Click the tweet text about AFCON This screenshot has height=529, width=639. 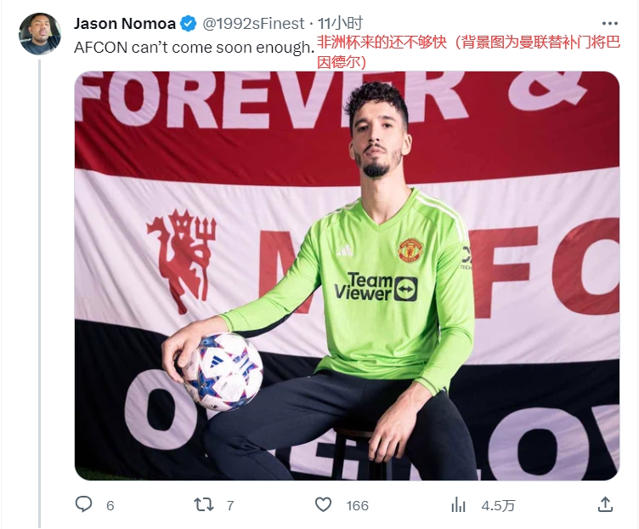(195, 48)
